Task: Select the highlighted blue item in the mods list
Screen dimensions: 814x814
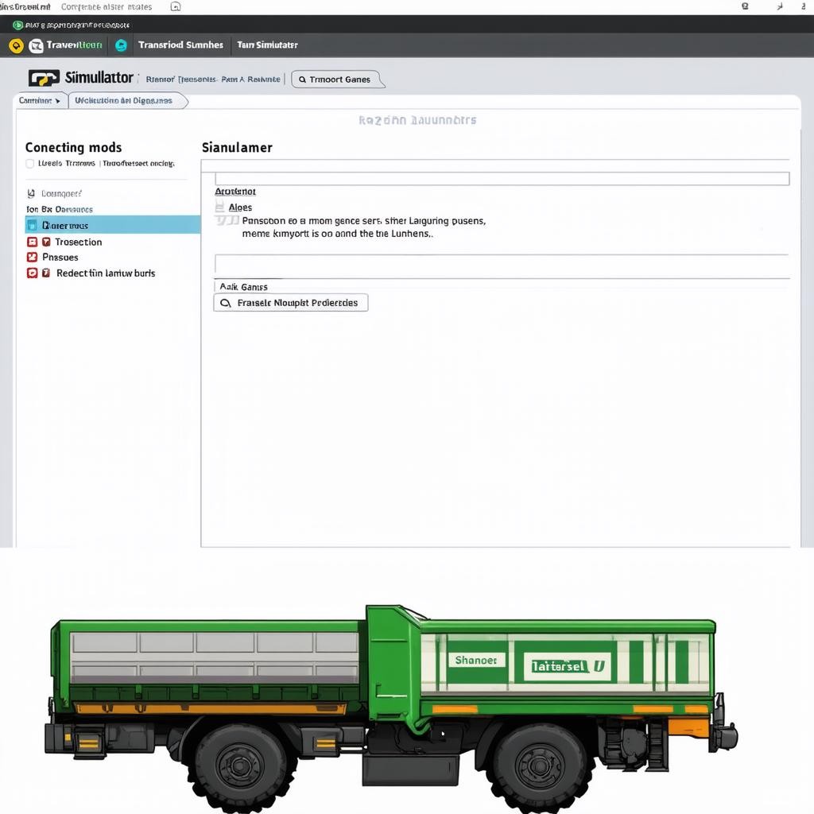Action: (x=112, y=225)
